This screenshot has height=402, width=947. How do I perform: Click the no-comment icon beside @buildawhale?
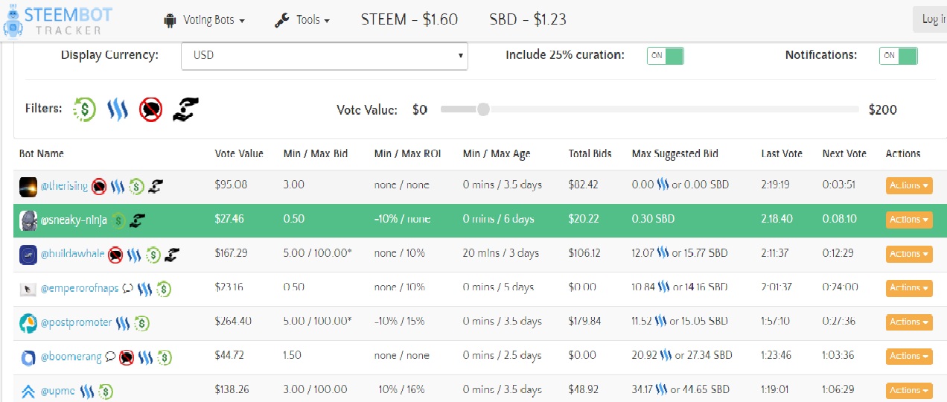[115, 254]
